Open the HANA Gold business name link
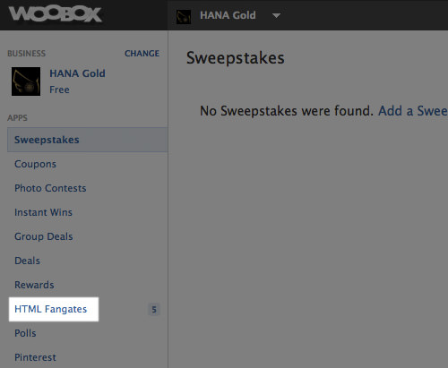448x368 pixels. (77, 73)
